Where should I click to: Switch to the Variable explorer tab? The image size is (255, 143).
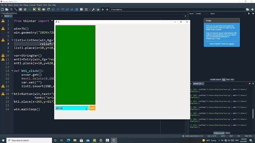pos(216,79)
